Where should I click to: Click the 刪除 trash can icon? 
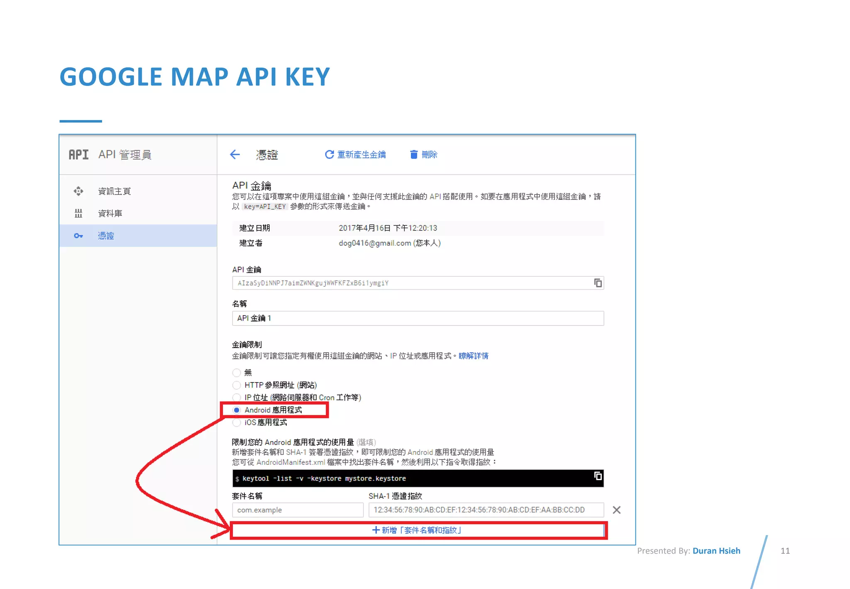pos(414,155)
